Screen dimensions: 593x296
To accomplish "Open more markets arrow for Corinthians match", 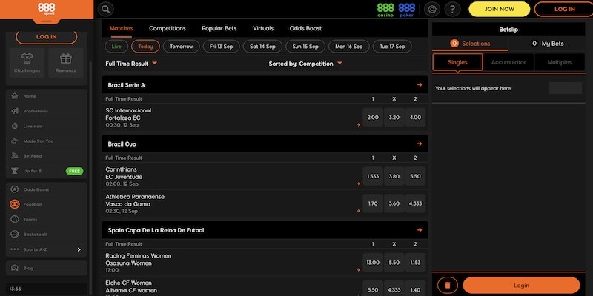I will tap(358, 184).
